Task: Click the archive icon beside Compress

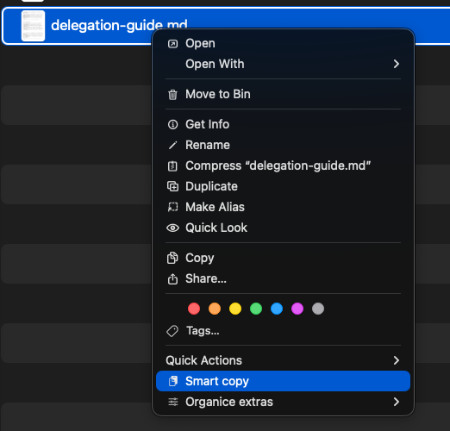Action: 172,166
